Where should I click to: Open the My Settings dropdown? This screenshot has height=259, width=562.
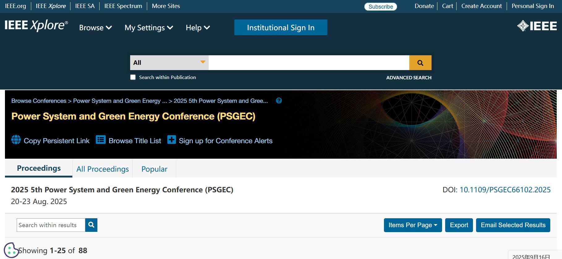148,28
